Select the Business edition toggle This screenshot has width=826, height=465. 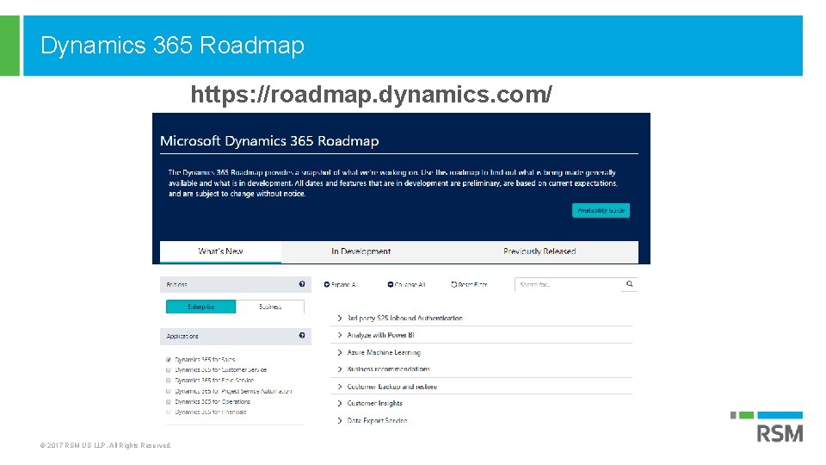click(269, 307)
